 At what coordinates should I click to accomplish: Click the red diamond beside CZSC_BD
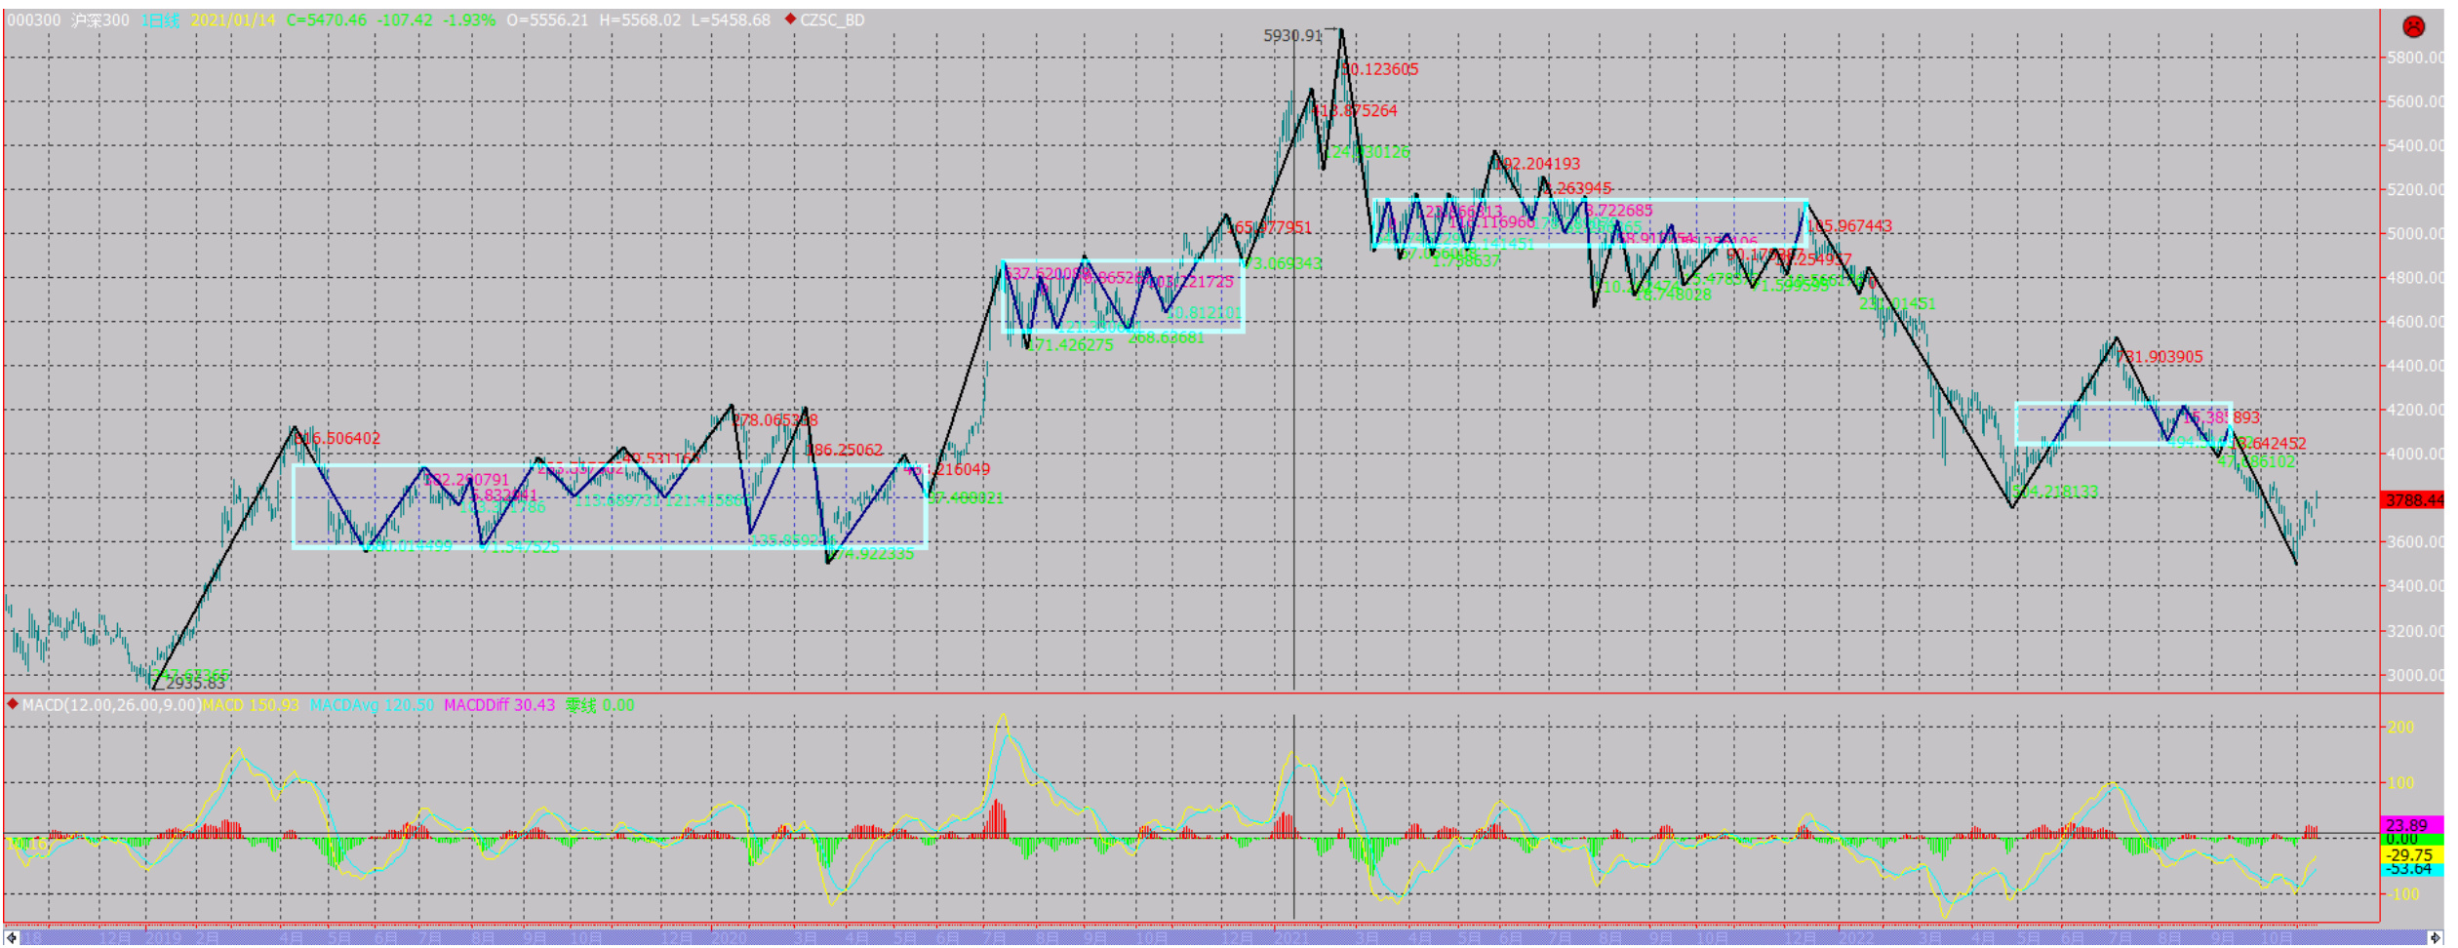point(790,20)
